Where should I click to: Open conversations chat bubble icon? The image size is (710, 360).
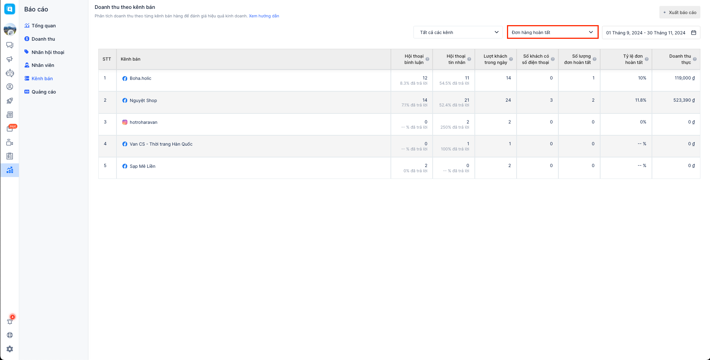tap(10, 45)
